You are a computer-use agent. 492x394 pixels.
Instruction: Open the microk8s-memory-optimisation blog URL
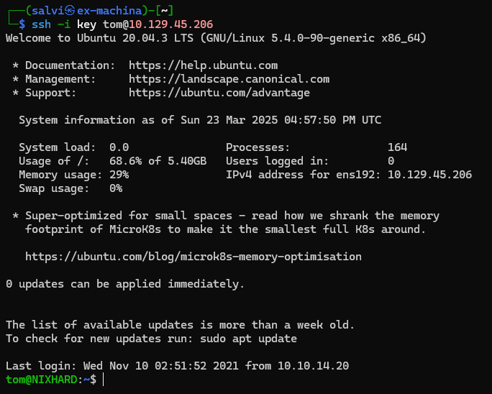click(193, 257)
